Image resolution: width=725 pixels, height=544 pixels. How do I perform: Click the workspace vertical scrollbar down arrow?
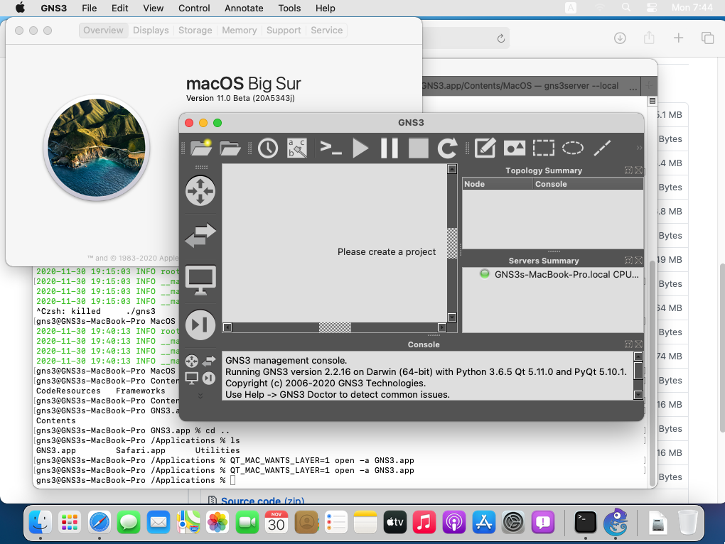[452, 317]
